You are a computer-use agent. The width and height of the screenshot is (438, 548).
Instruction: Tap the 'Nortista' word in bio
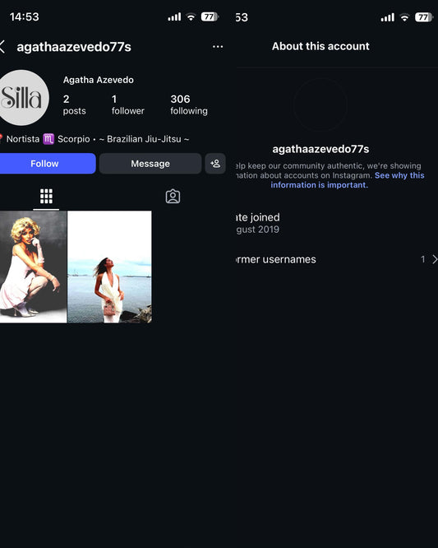point(23,139)
